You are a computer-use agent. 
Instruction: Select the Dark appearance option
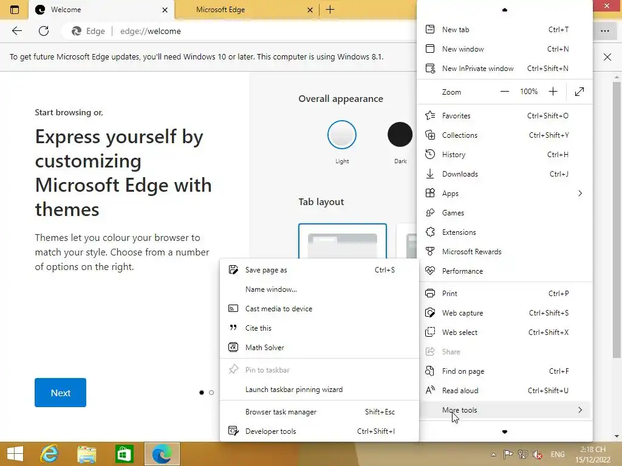[x=400, y=135]
